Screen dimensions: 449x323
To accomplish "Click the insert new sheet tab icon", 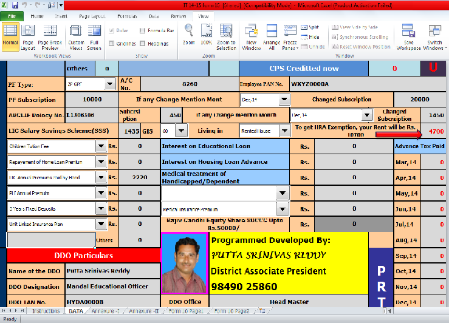I will pos(262,311).
